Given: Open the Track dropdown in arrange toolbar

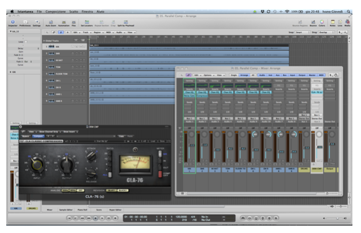Looking at the screenshot, I should (x=87, y=32).
